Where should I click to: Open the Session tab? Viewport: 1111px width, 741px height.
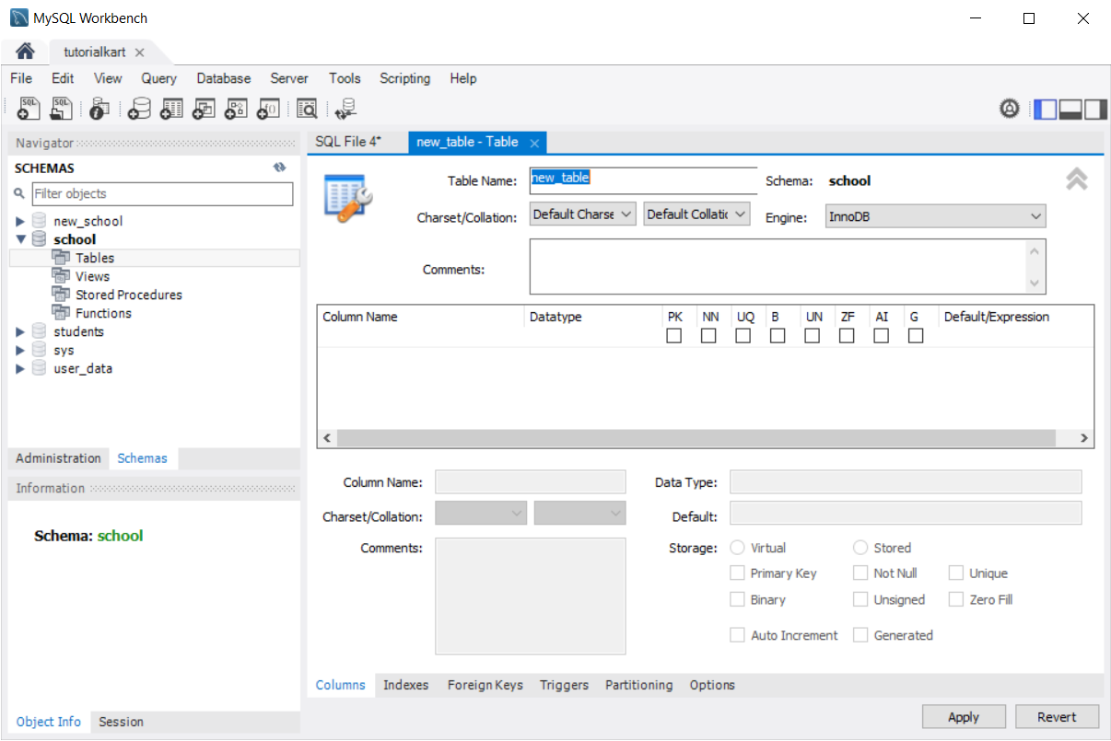[x=122, y=722]
